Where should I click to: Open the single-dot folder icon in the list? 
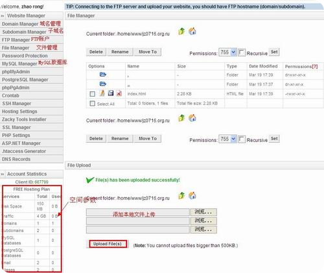tap(103, 75)
